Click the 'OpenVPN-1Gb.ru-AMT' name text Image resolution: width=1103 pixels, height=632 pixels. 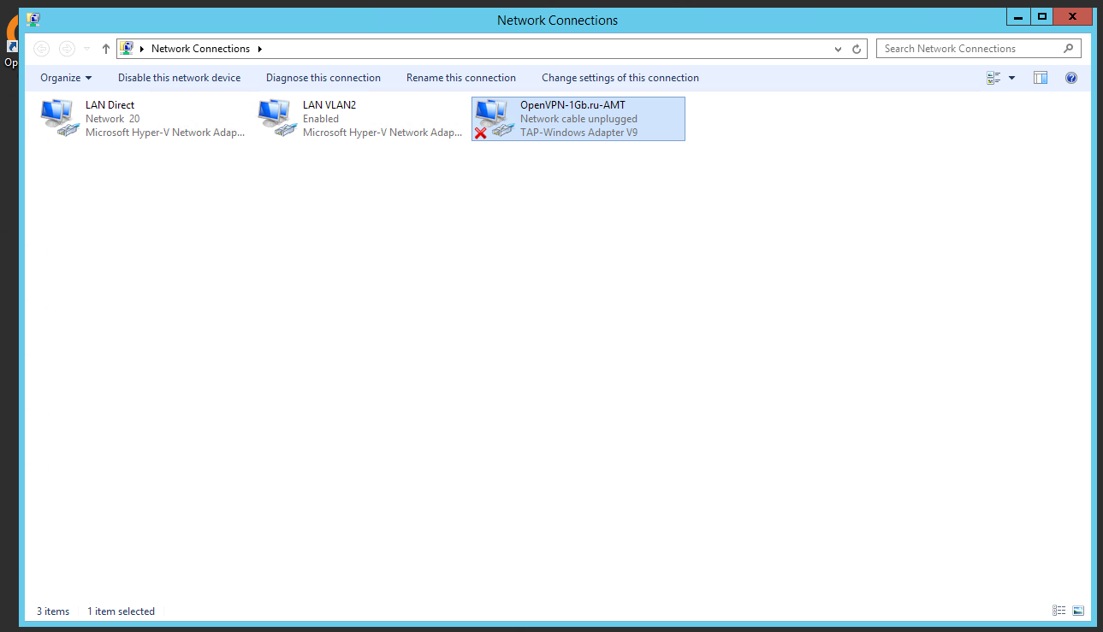[572, 105]
